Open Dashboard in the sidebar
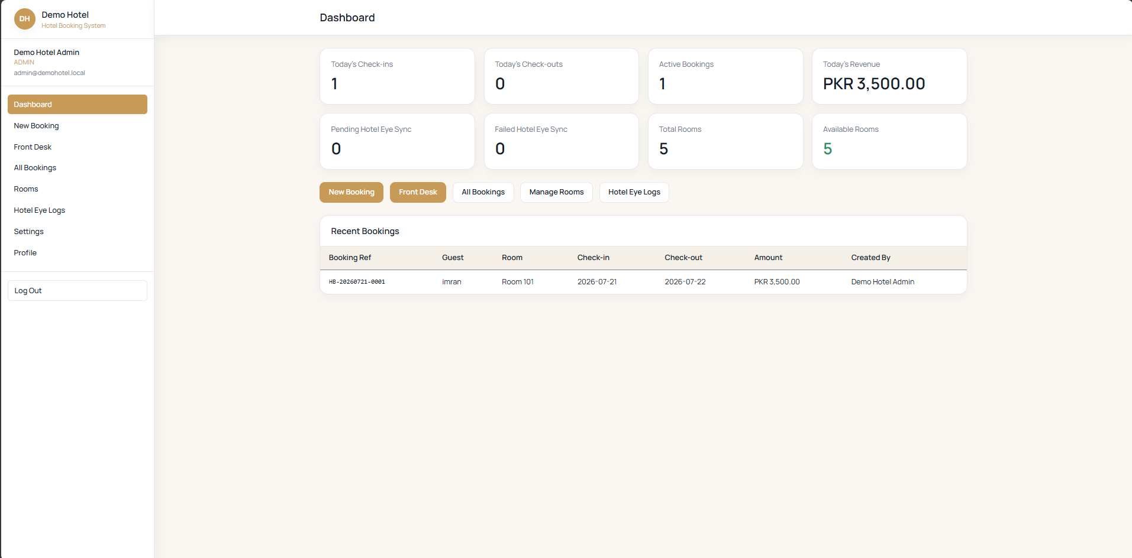Screen dimensions: 1132x558 tap(78, 105)
